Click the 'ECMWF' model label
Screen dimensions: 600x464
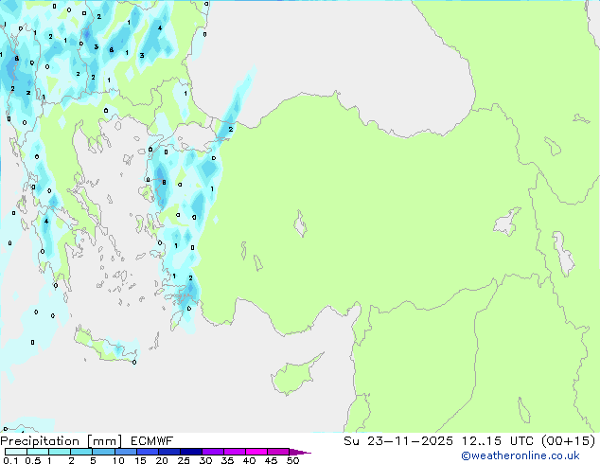[x=152, y=441]
